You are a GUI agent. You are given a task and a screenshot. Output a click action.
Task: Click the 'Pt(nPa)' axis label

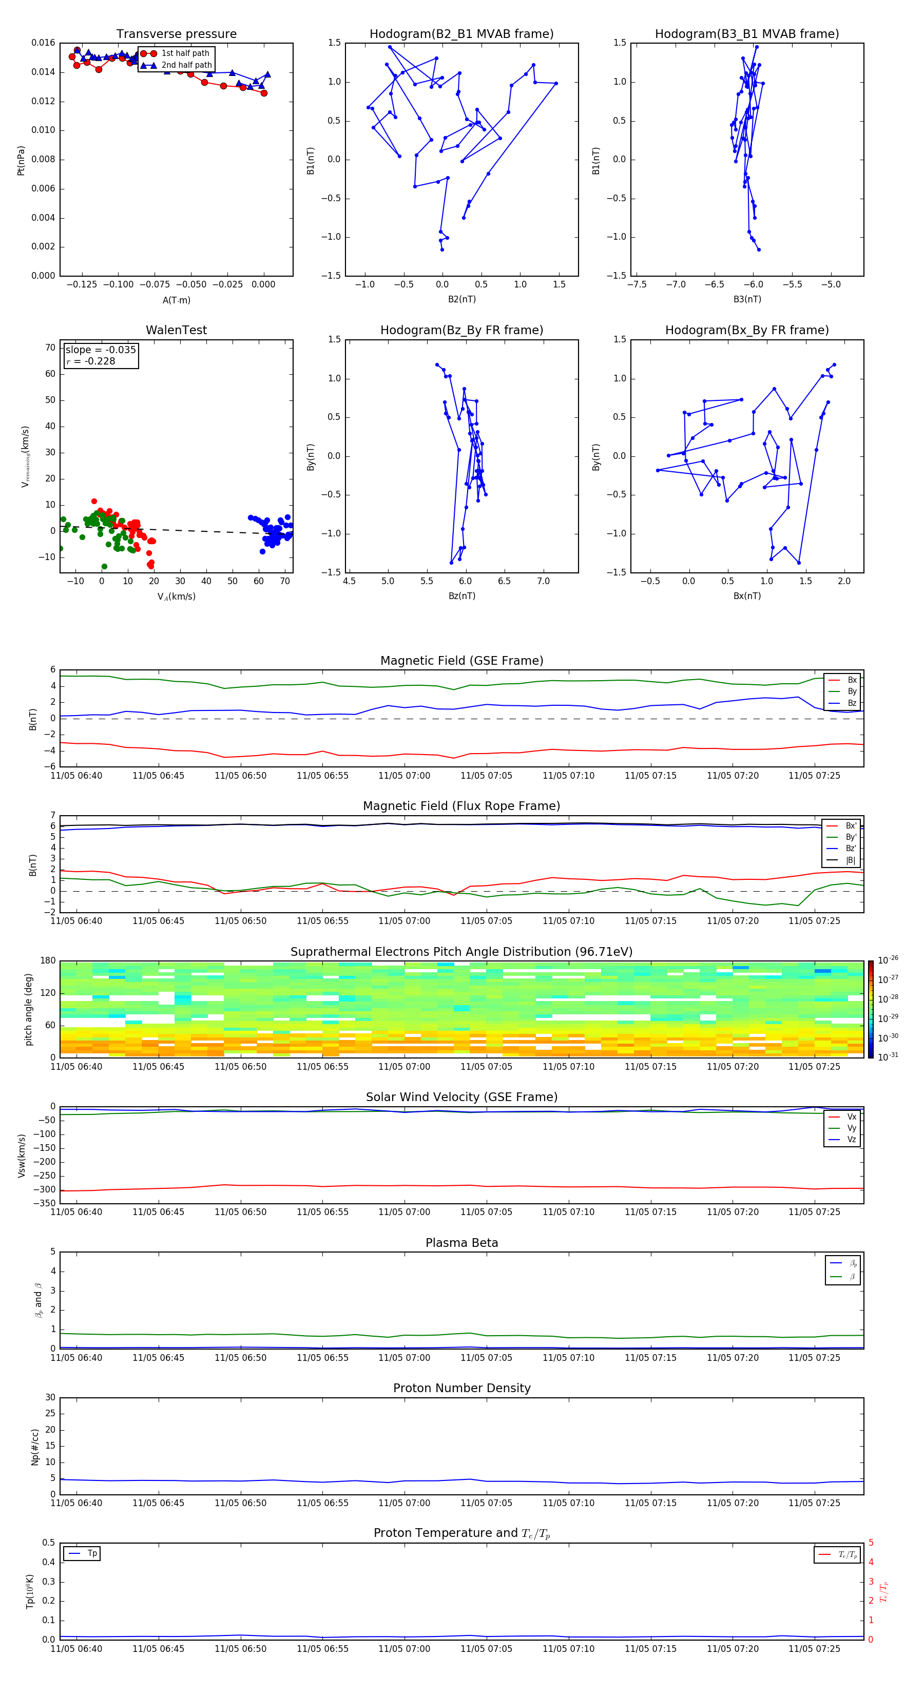tap(21, 160)
